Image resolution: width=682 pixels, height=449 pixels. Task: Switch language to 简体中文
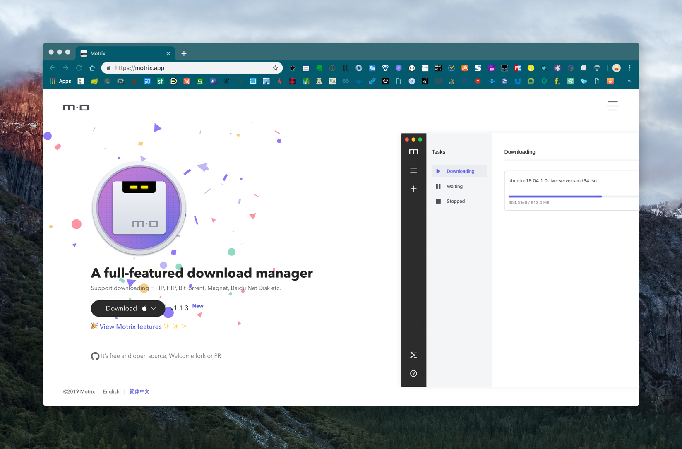click(139, 391)
